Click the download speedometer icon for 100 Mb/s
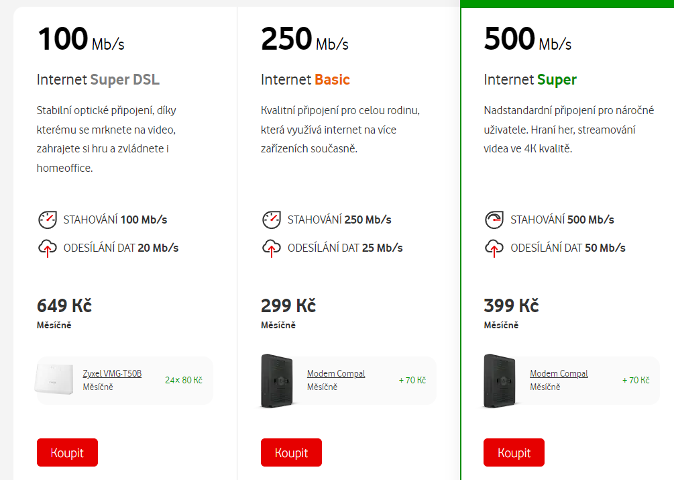This screenshot has height=480, width=674. (x=47, y=220)
